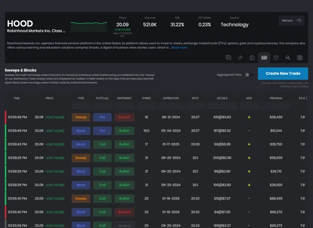Screen dimensions: 313x228
Task: Click the 01-17-2025 expiration cell
Action: (x=171, y=144)
